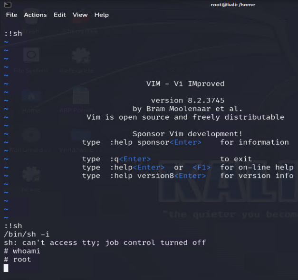Click the '# root' output line
This screenshot has height=280, width=298.
[18, 259]
